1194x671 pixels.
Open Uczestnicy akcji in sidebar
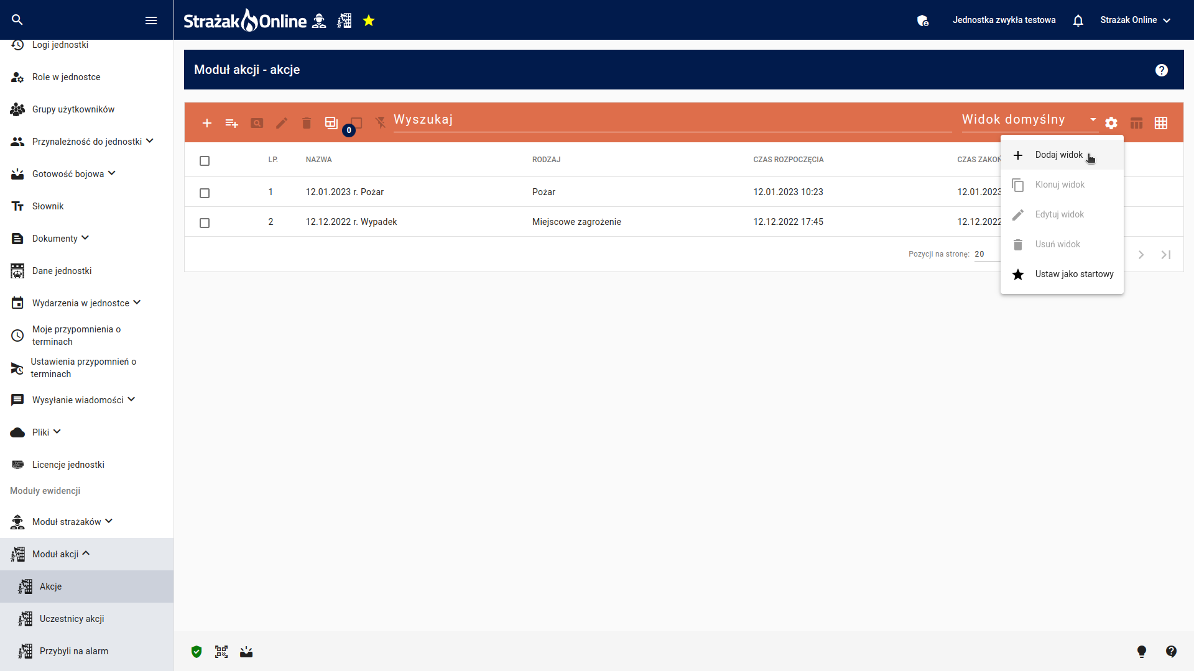[87, 619]
